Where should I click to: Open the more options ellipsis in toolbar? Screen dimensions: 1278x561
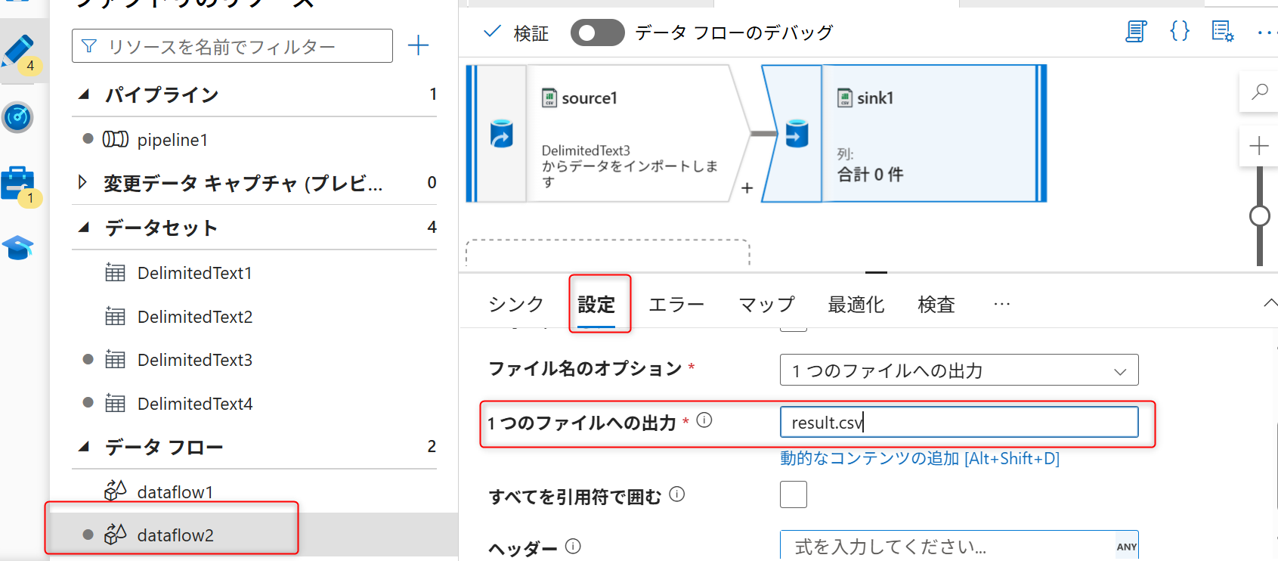1267,33
